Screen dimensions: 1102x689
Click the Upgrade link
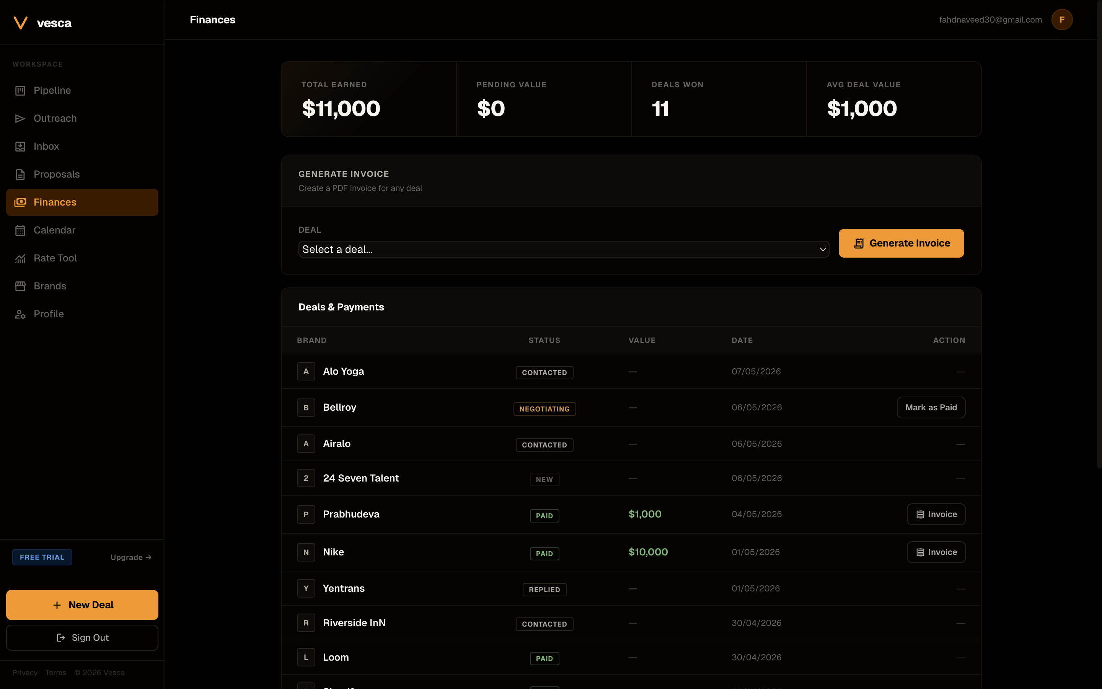pos(131,557)
